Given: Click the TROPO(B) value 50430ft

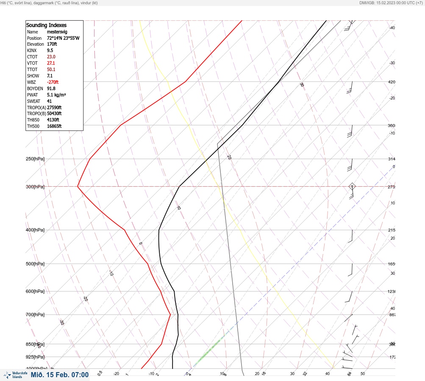Looking at the screenshot, I should 54,113.
